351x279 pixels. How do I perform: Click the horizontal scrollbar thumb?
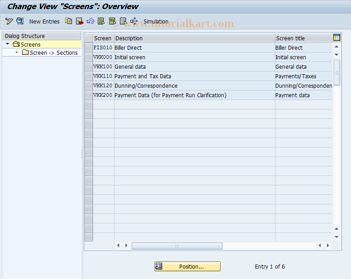tap(177, 246)
